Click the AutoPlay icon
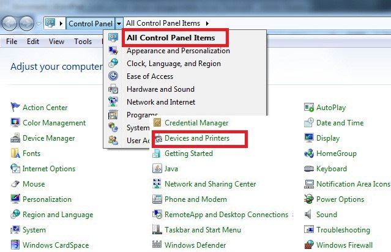This screenshot has height=252, width=391. point(309,108)
